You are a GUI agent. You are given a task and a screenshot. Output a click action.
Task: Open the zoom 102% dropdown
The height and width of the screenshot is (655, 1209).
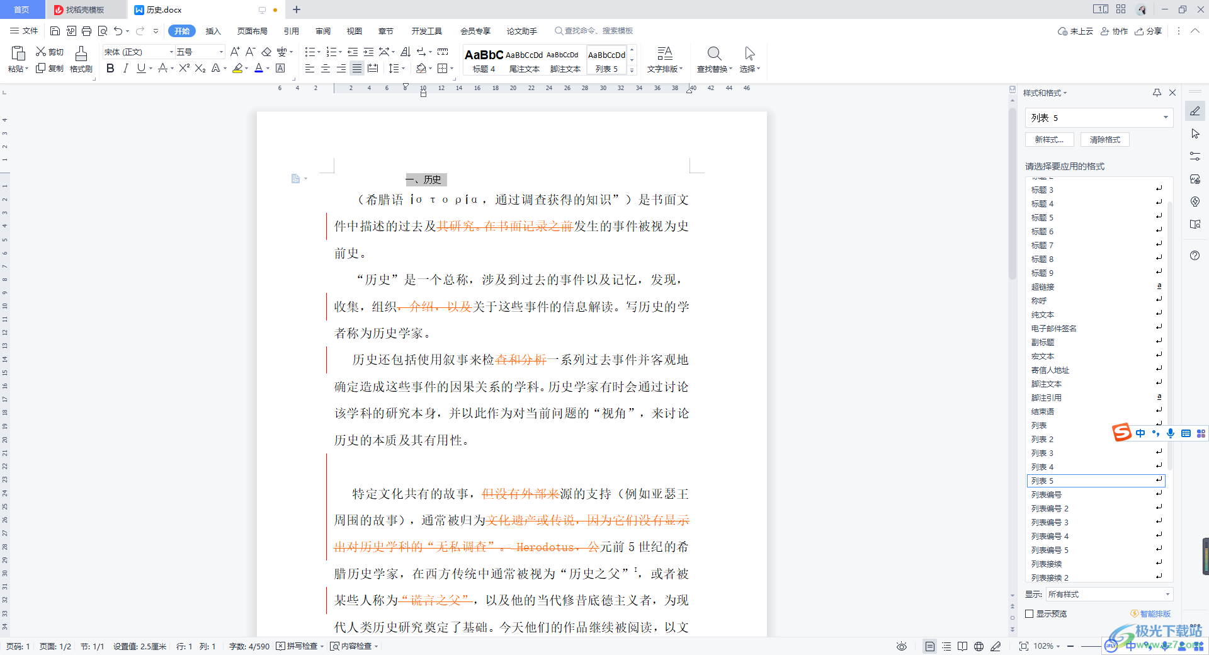pyautogui.click(x=1047, y=646)
